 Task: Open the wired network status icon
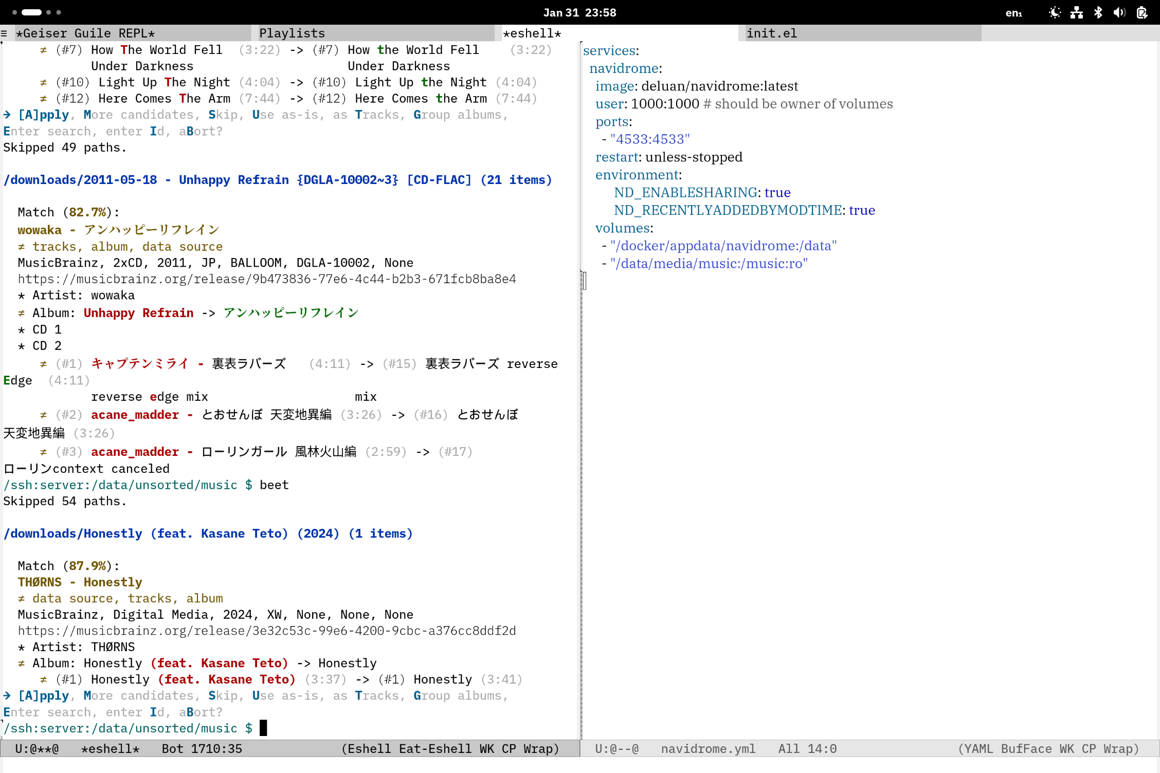coord(1076,12)
